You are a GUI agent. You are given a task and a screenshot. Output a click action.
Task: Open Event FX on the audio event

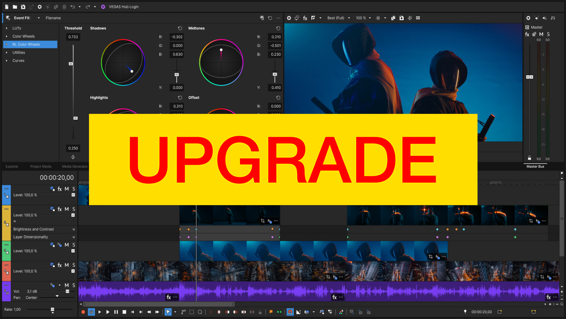pyautogui.click(x=169, y=297)
